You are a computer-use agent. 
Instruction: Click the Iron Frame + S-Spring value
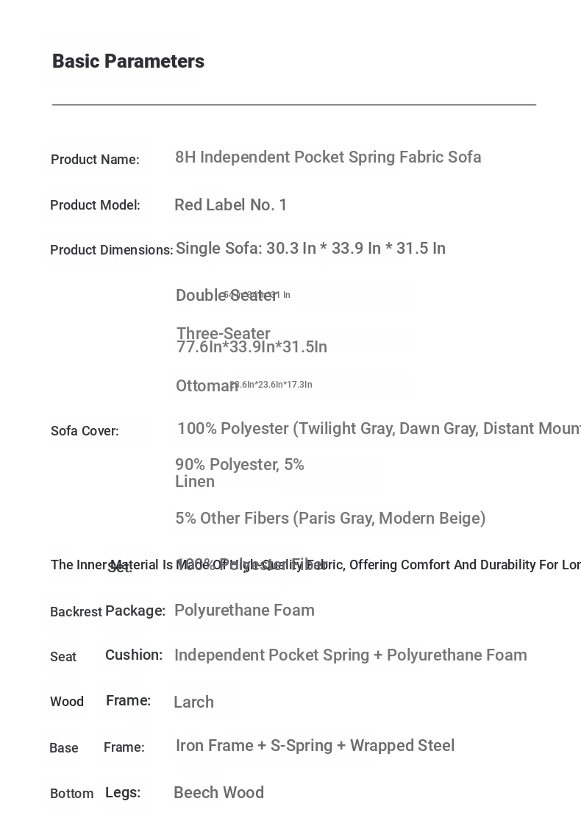316,745
